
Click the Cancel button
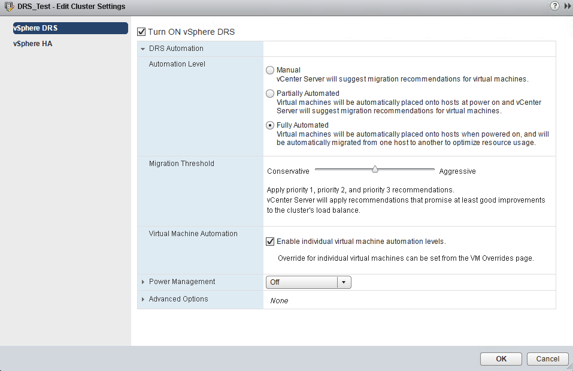(547, 359)
